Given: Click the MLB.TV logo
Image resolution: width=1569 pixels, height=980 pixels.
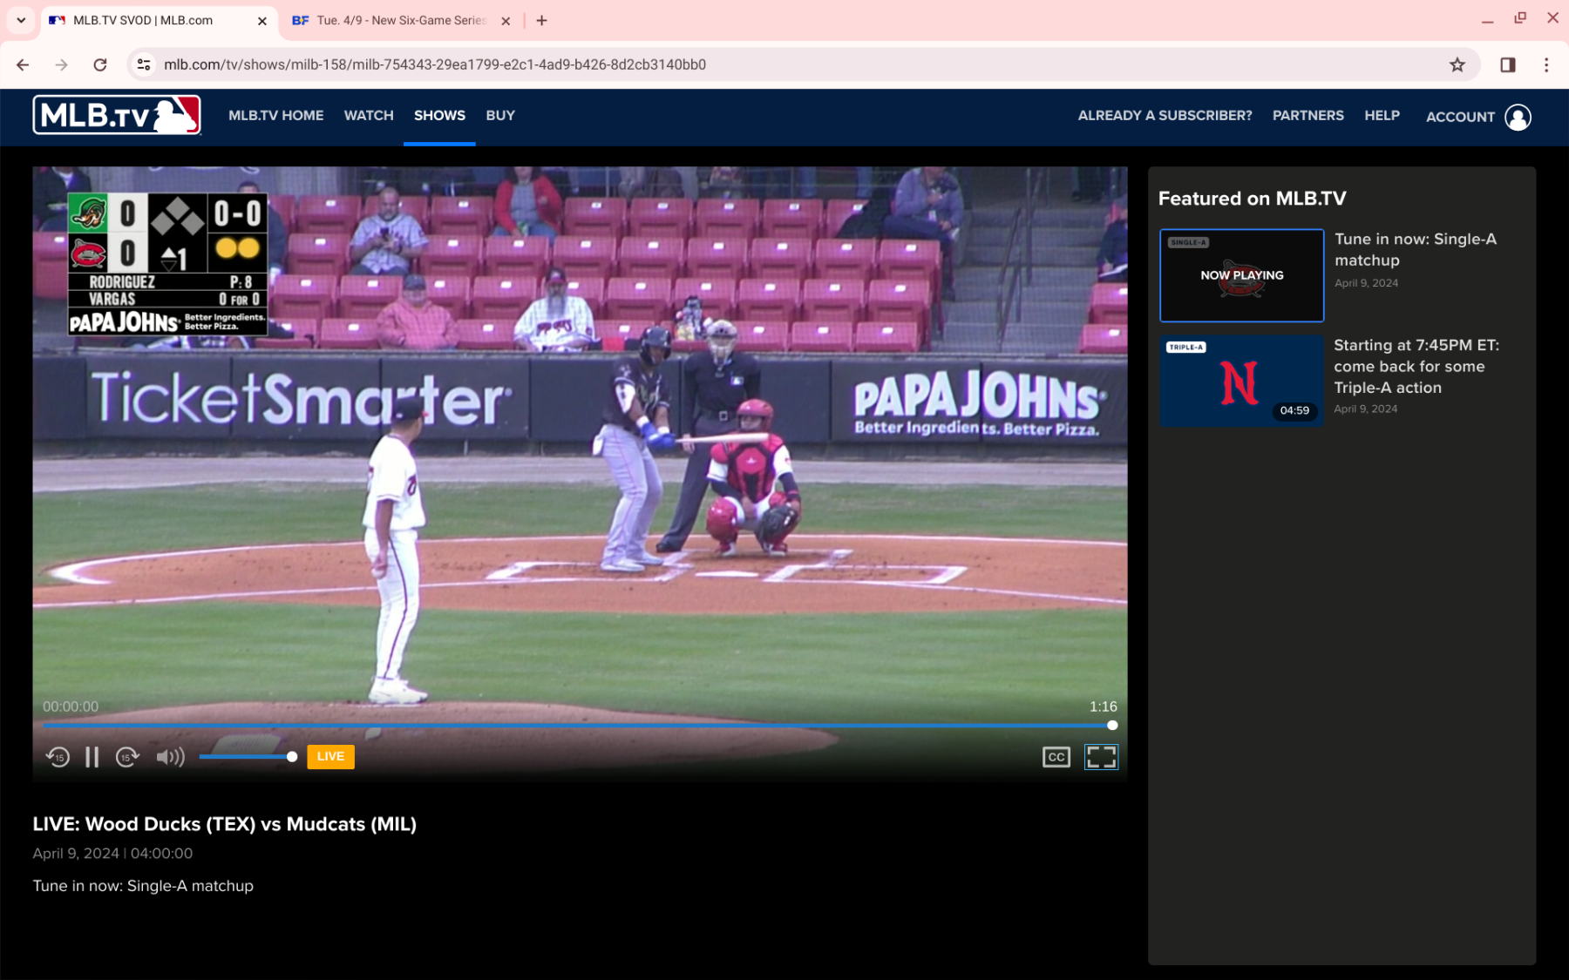Looking at the screenshot, I should 117,115.
